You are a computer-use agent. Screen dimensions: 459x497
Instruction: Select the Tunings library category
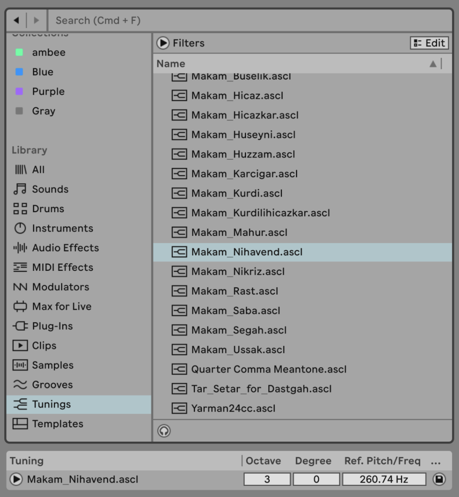pyautogui.click(x=51, y=404)
